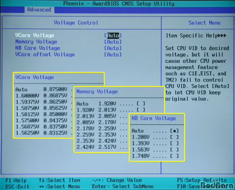Open VCore Voltage Auto setting

tap(113, 36)
